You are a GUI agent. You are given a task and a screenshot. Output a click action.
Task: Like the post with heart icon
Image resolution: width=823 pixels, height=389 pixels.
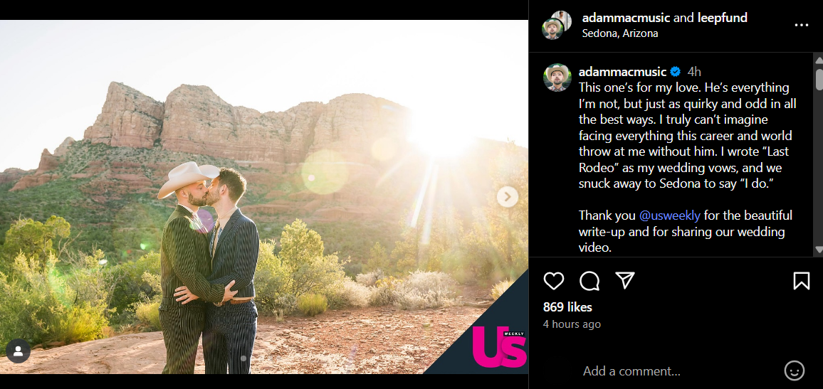tap(553, 281)
